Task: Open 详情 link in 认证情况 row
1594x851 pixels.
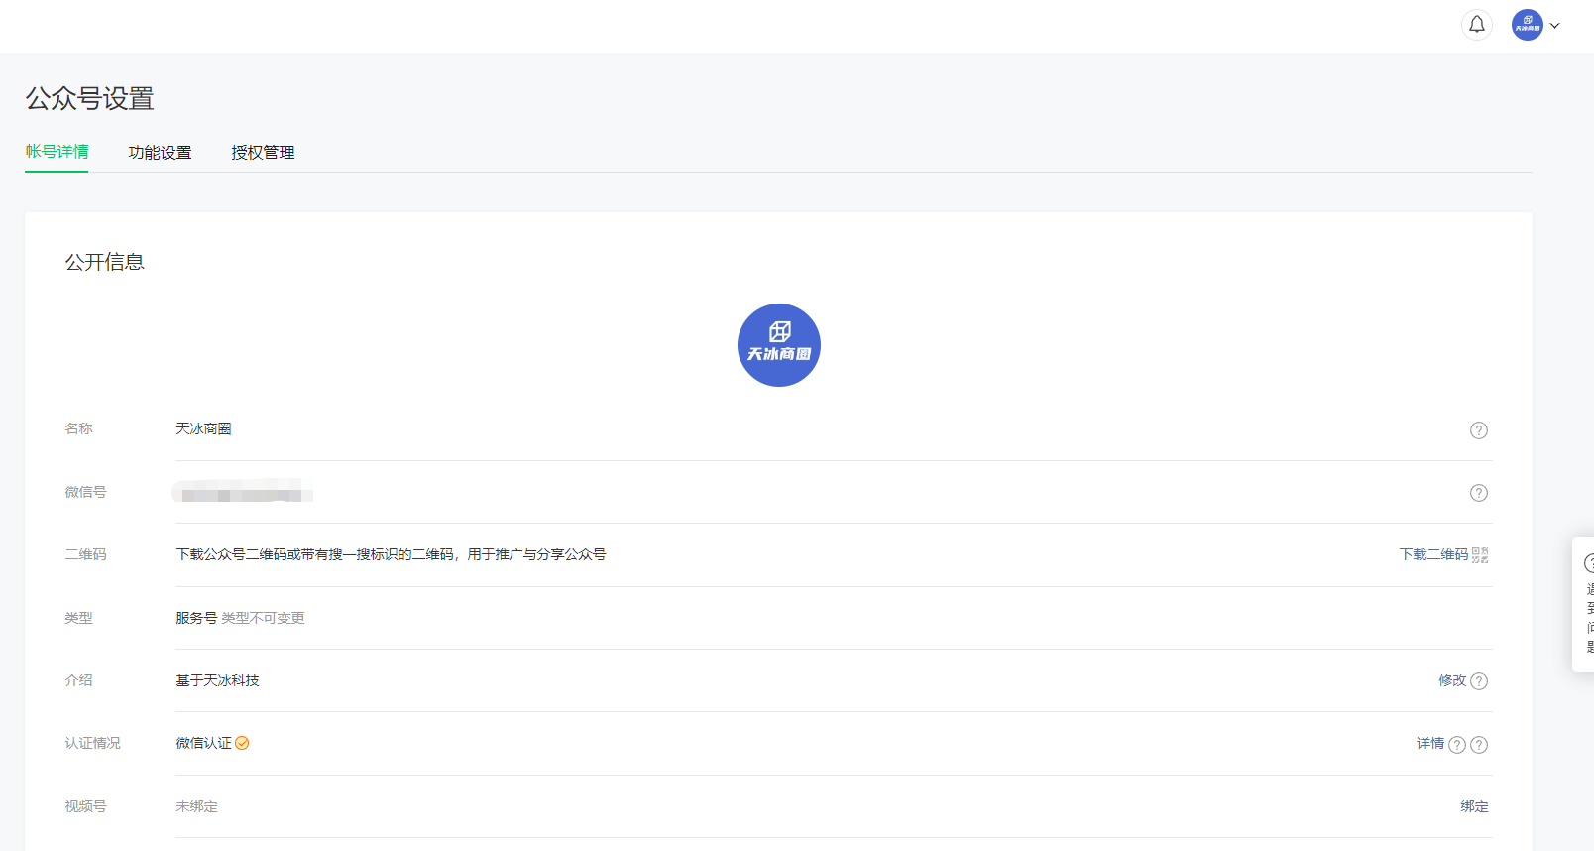Action: (x=1430, y=744)
